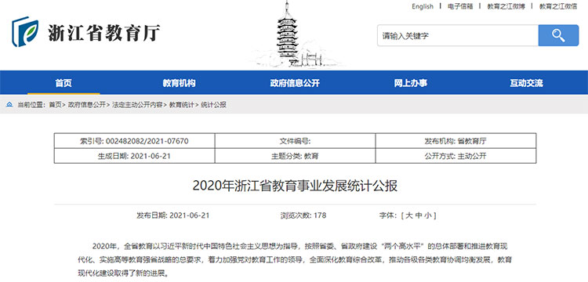This screenshot has height=282, width=588.
Task: Open the 教育机构 navigation menu
Action: [179, 83]
